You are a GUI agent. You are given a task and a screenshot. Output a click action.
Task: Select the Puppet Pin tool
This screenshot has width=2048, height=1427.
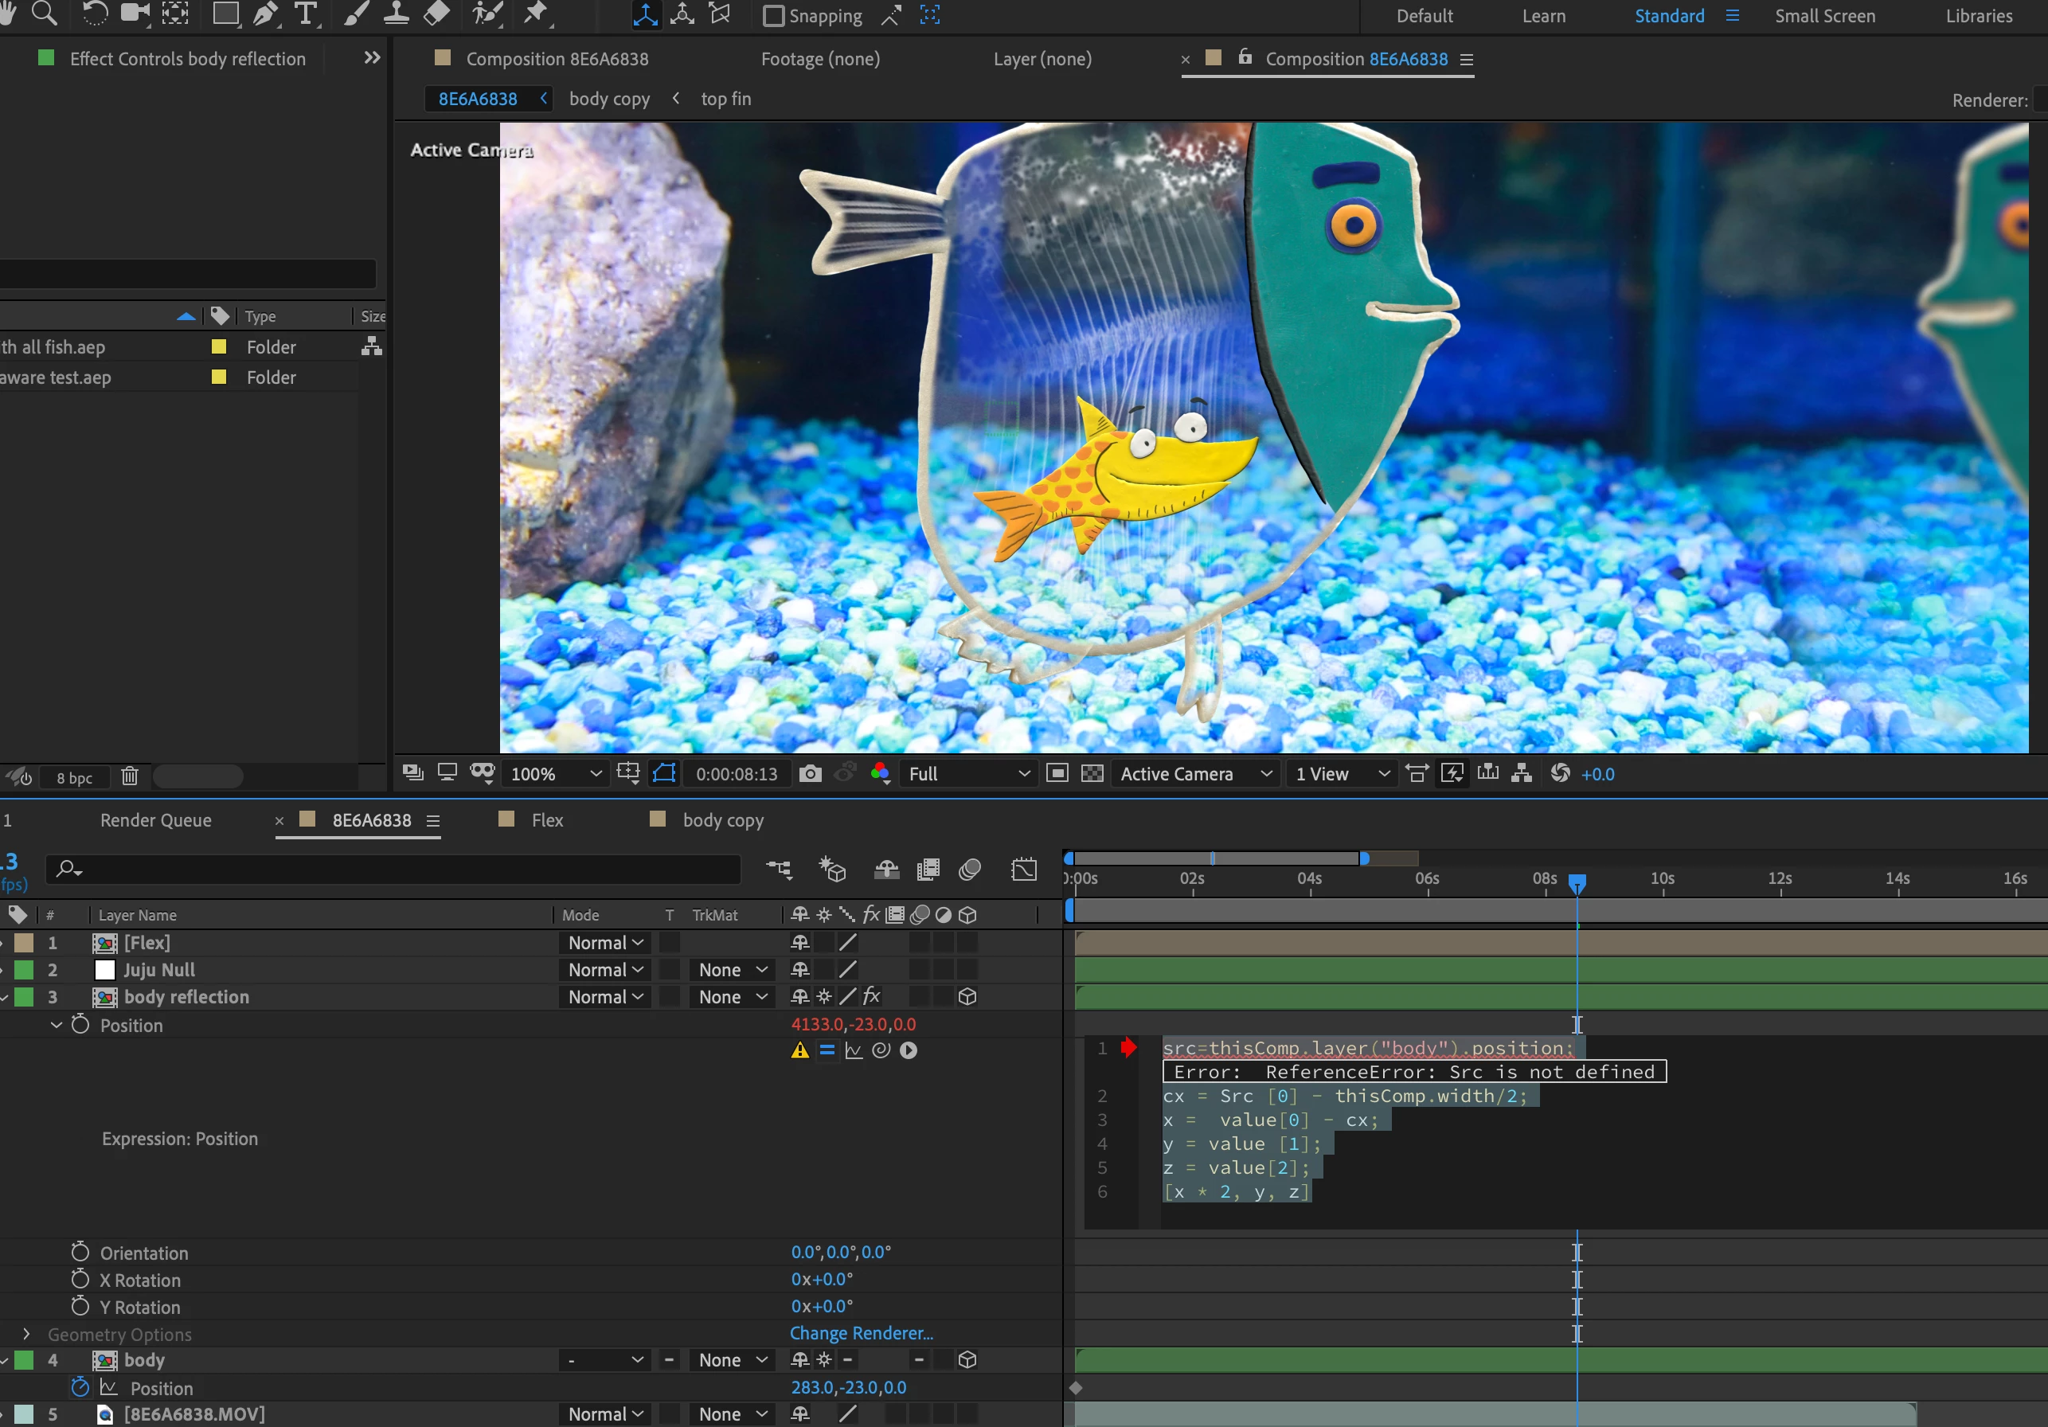pos(535,14)
